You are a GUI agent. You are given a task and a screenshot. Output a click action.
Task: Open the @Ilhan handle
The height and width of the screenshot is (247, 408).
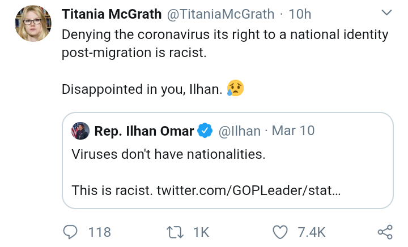tap(240, 131)
